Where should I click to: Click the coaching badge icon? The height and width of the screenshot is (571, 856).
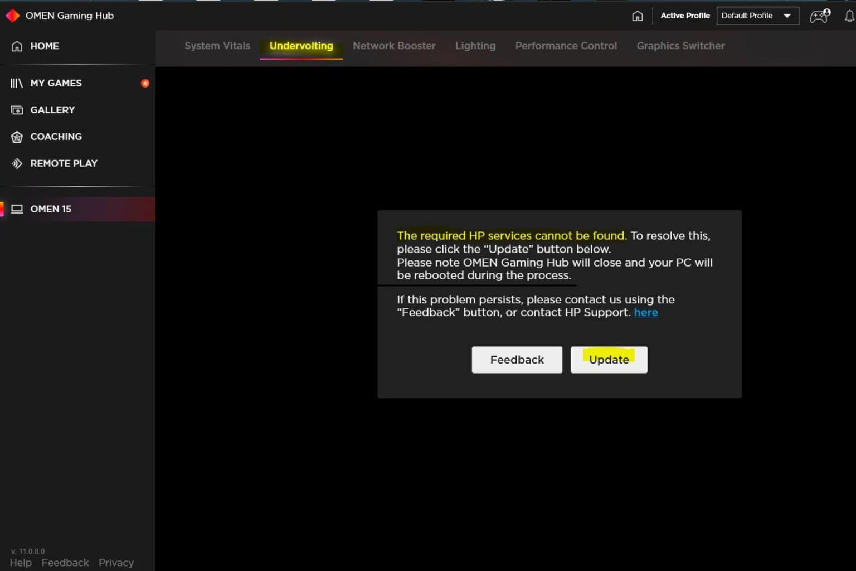point(17,137)
